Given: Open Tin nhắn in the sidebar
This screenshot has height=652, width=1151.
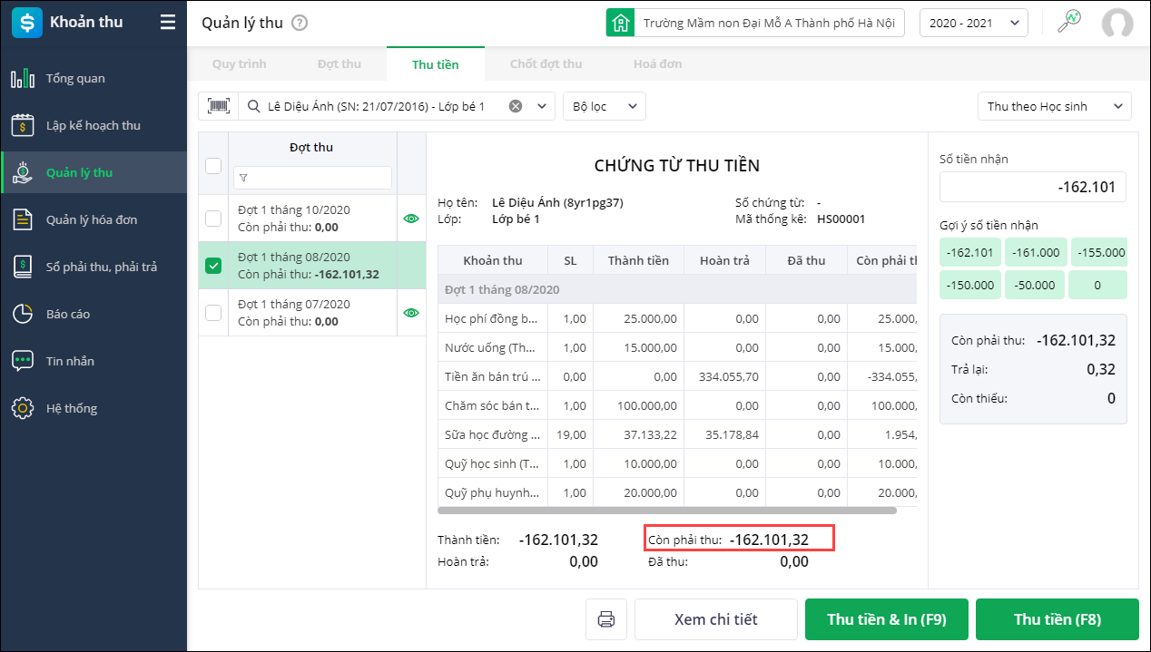Looking at the screenshot, I should [70, 361].
